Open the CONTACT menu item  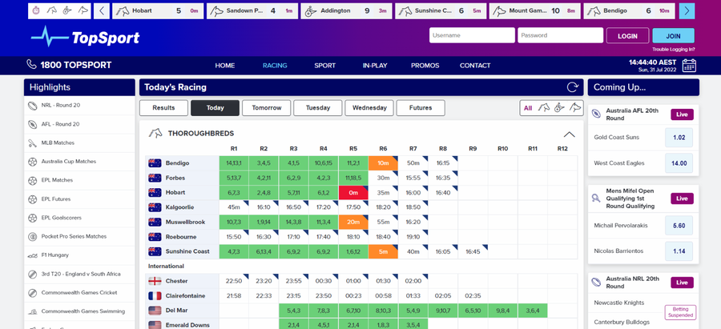(475, 66)
